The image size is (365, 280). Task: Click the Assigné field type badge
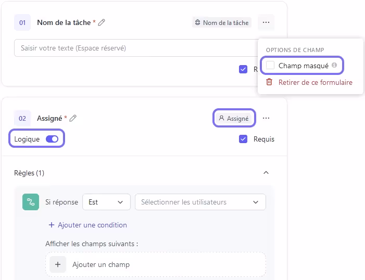tap(234, 118)
